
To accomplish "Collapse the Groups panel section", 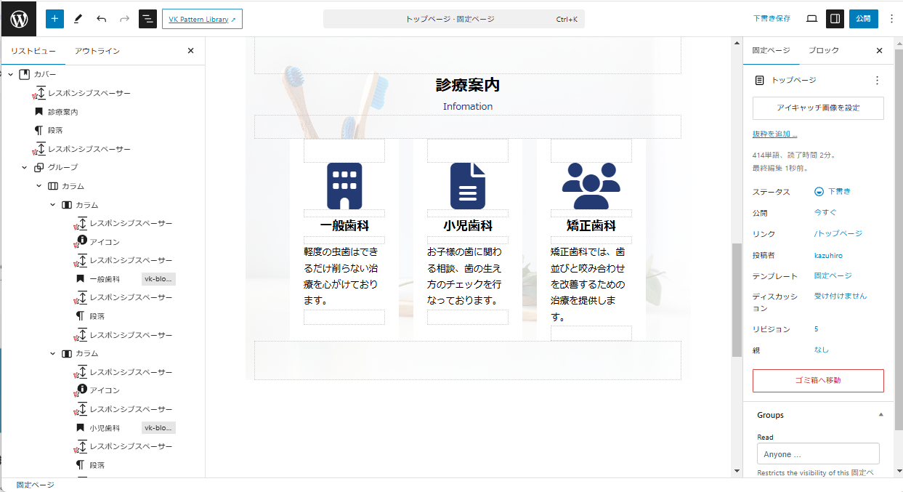I will pos(880,415).
